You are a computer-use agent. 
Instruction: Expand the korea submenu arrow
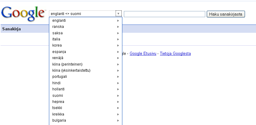pyautogui.click(x=118, y=45)
